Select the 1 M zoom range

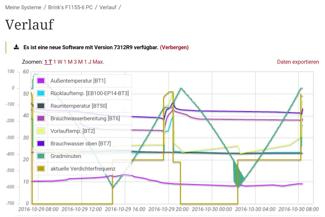pos(68,62)
